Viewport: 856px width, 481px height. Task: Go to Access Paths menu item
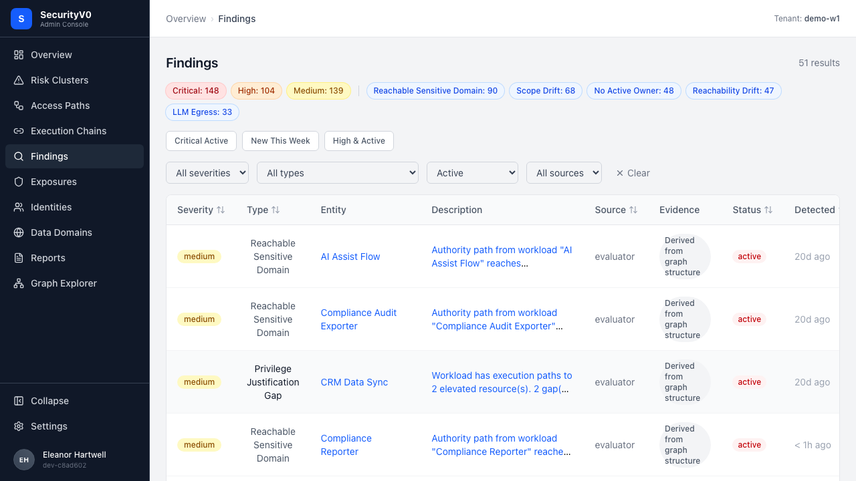(x=74, y=106)
